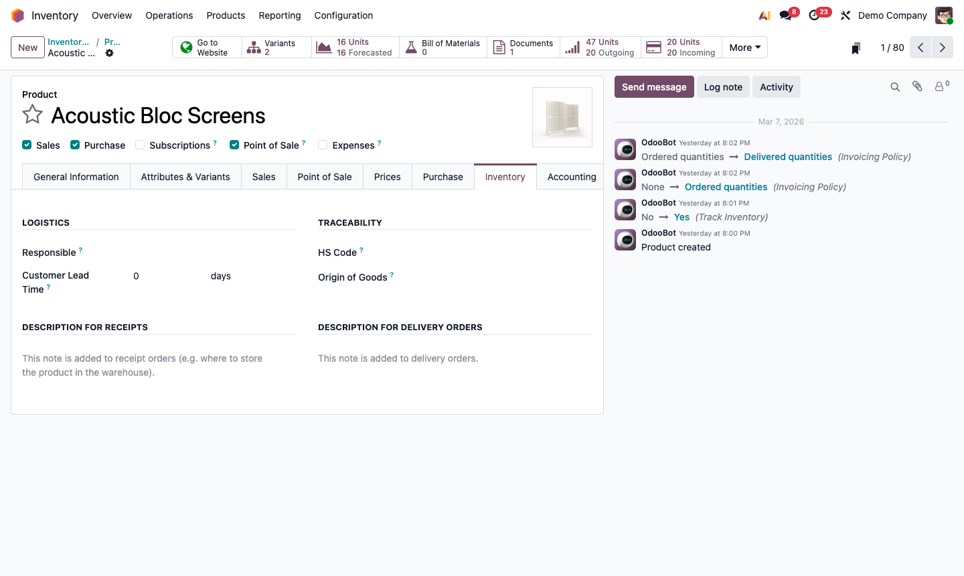Open the More dropdown menu
The image size is (964, 576).
tap(744, 47)
